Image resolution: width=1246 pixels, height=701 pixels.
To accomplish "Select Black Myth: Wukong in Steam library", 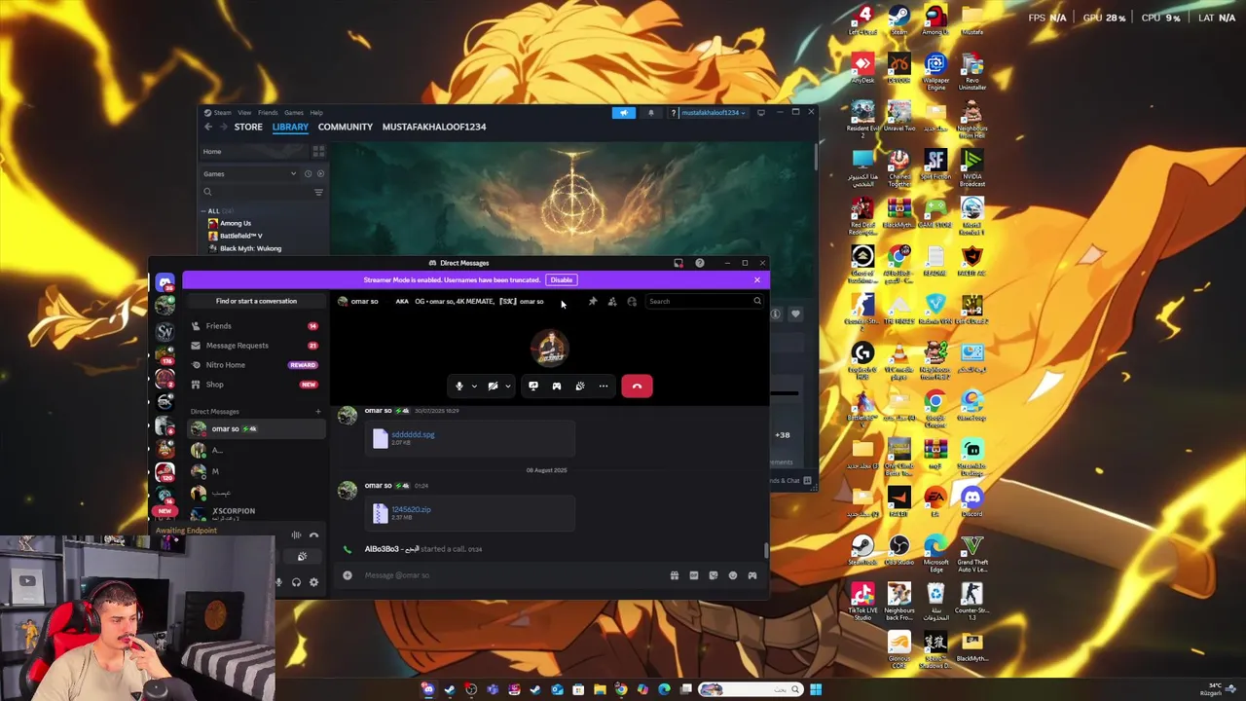I will click(x=245, y=249).
